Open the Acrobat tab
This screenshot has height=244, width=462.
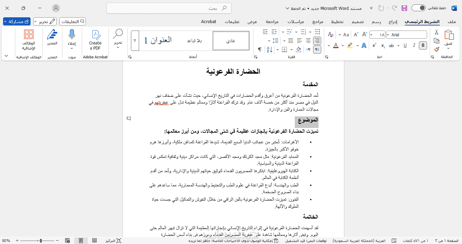click(x=209, y=21)
